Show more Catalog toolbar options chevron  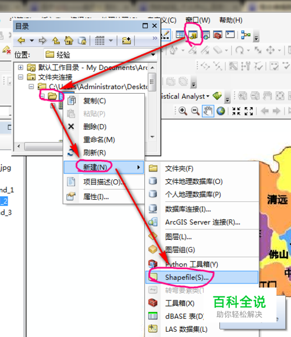click(x=155, y=38)
